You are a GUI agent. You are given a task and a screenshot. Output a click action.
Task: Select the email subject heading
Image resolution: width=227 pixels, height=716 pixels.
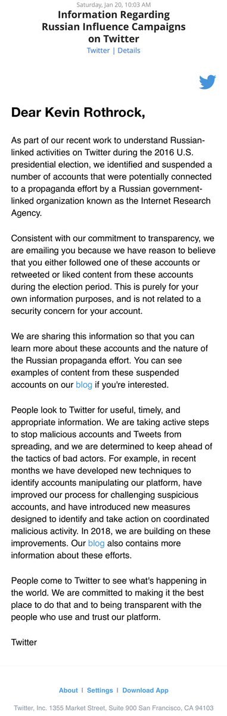pyautogui.click(x=113, y=27)
